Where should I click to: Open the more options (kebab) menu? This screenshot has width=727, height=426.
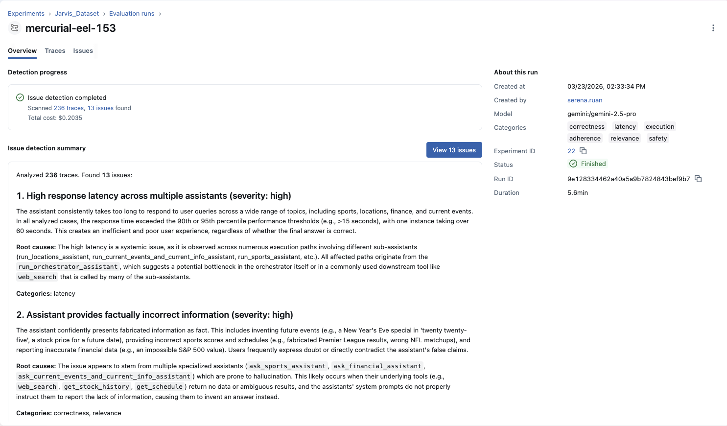[713, 28]
